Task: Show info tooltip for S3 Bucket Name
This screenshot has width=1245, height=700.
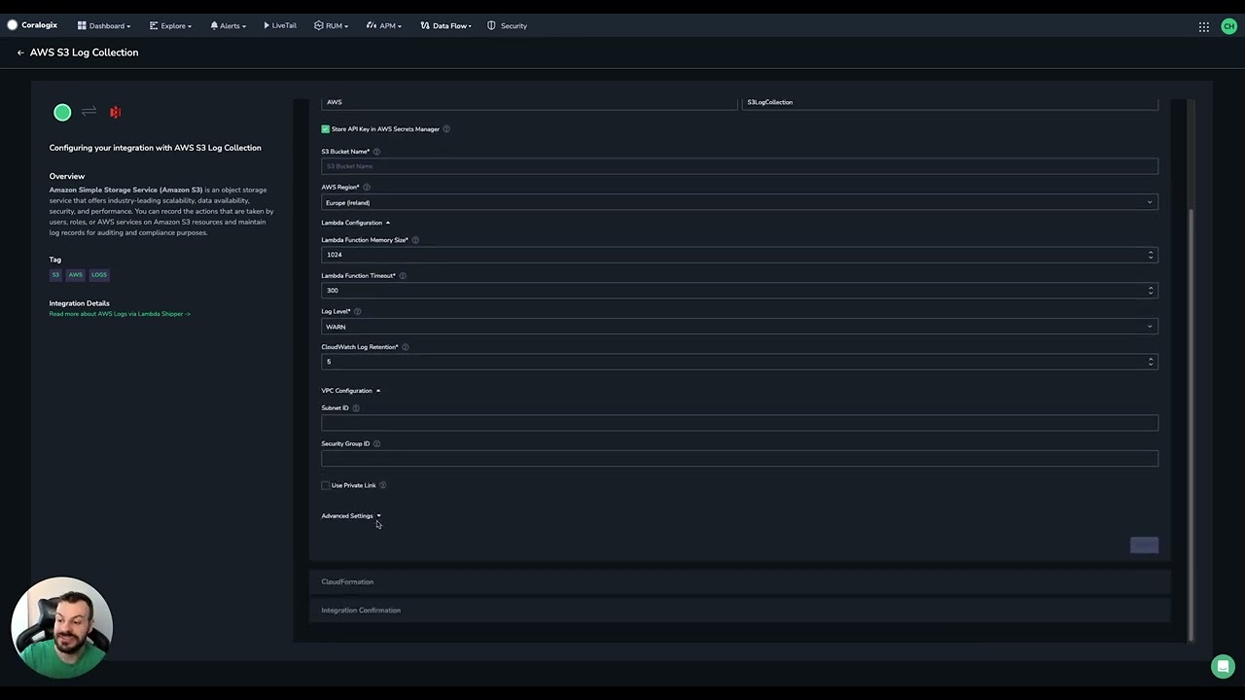Action: pyautogui.click(x=376, y=152)
